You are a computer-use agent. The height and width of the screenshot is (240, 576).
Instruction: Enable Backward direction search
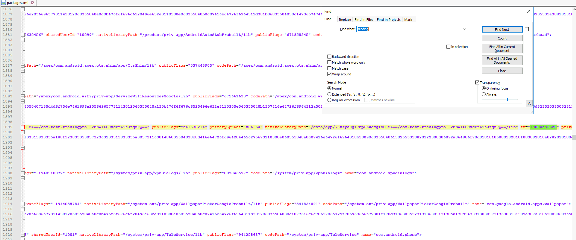point(329,56)
